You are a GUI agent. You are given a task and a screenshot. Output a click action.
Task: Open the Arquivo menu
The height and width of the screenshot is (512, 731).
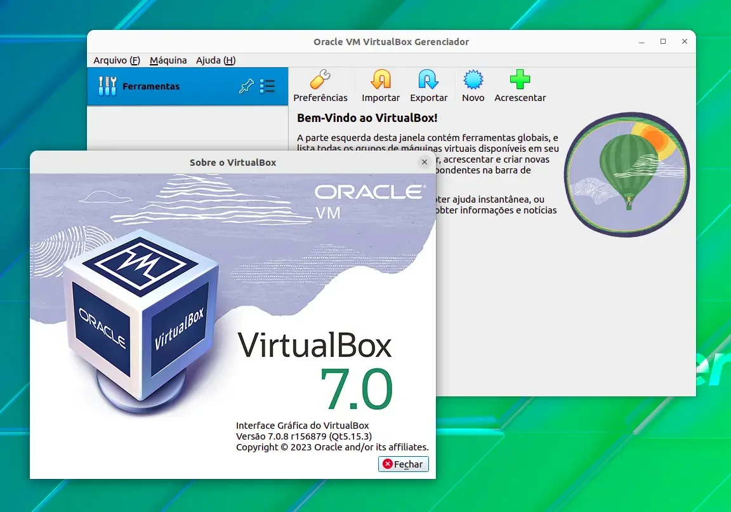point(117,60)
